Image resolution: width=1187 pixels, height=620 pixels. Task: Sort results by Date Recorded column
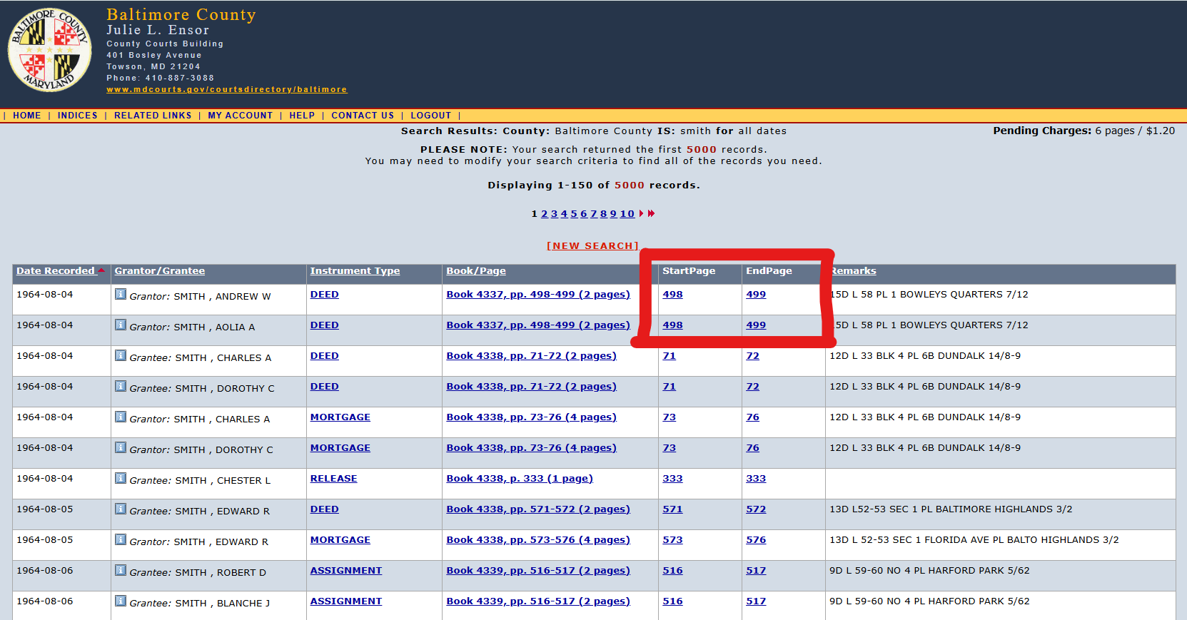tap(56, 271)
